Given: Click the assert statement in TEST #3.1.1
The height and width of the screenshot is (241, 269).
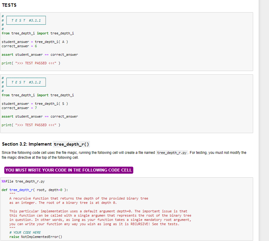Looking at the screenshot, I should coord(40,55).
